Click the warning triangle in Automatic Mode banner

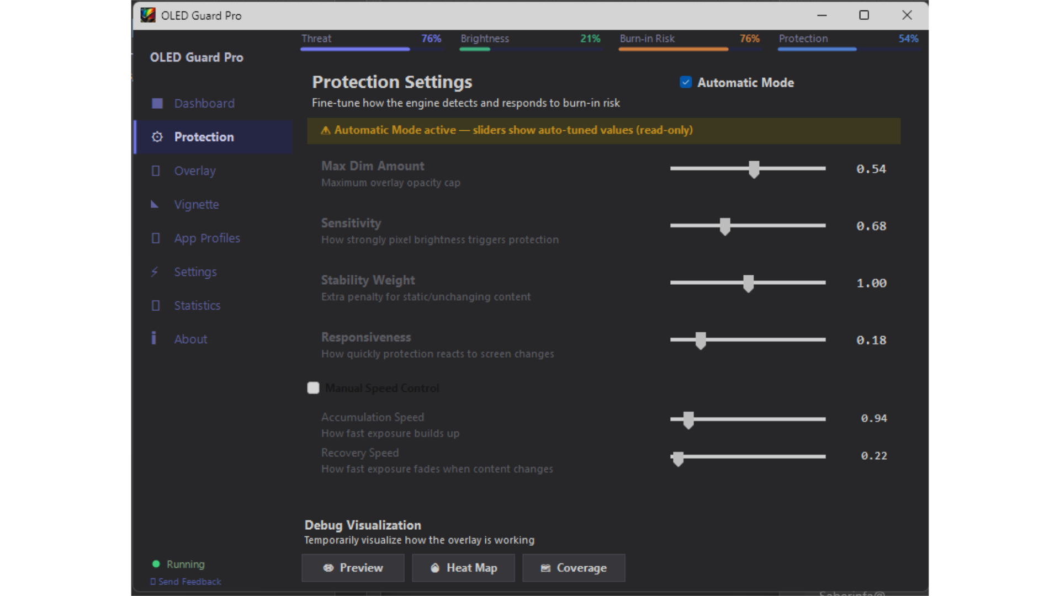pyautogui.click(x=326, y=131)
